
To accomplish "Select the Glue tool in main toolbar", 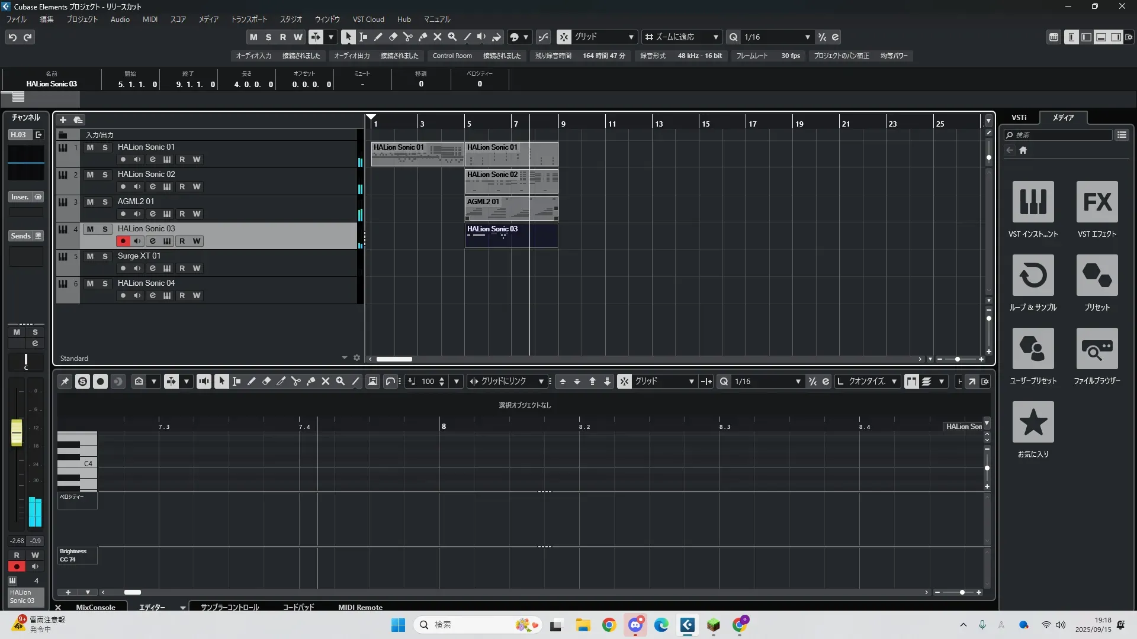I will [x=423, y=37].
